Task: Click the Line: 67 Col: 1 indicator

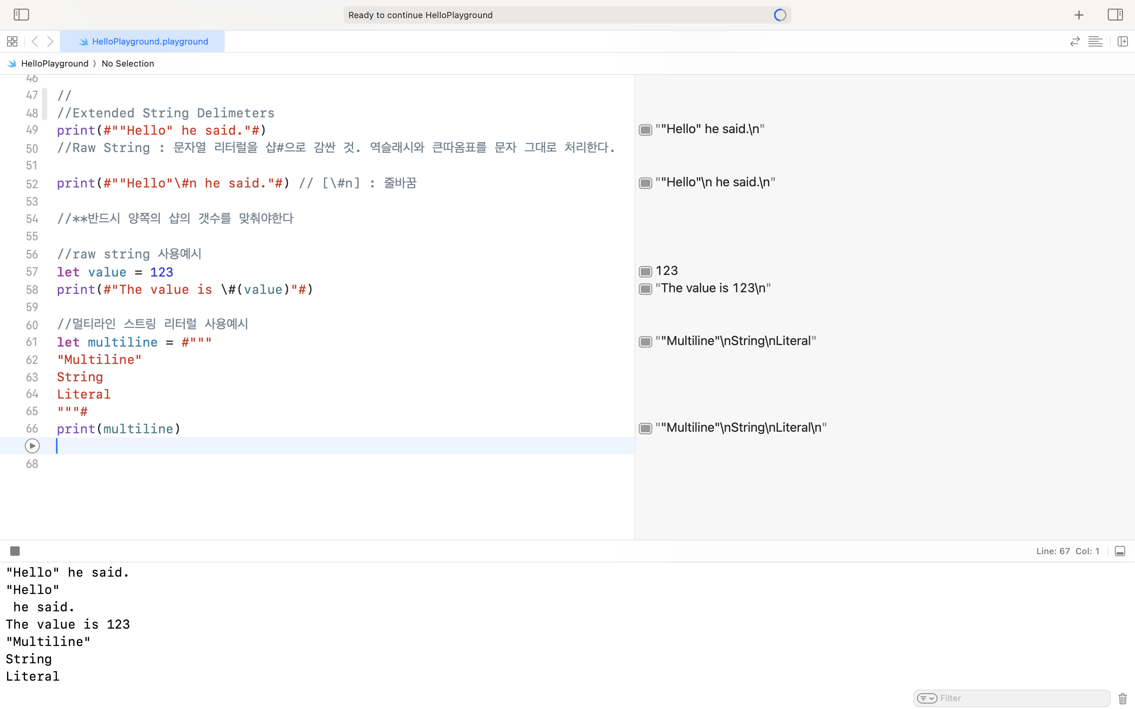Action: (x=1068, y=551)
